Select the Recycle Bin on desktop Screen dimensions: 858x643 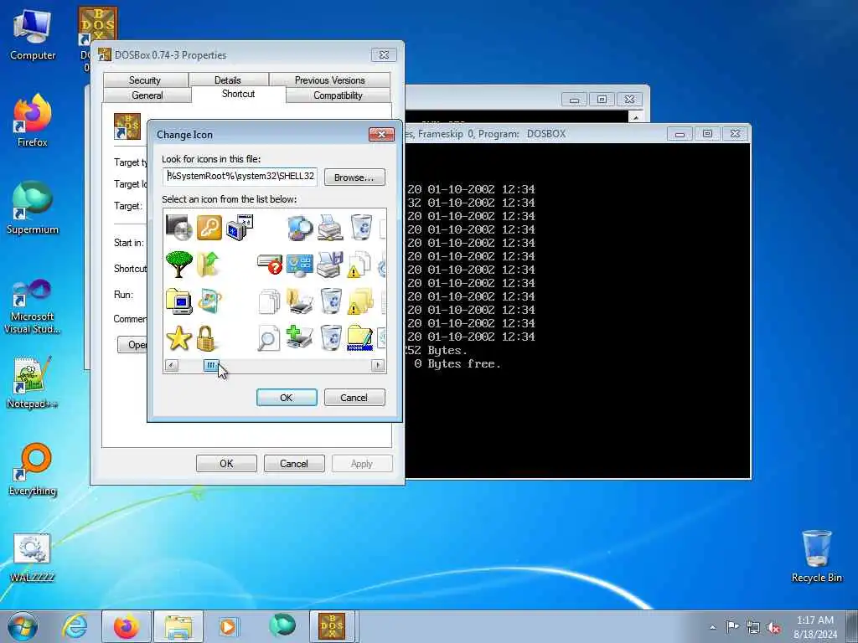point(816,556)
